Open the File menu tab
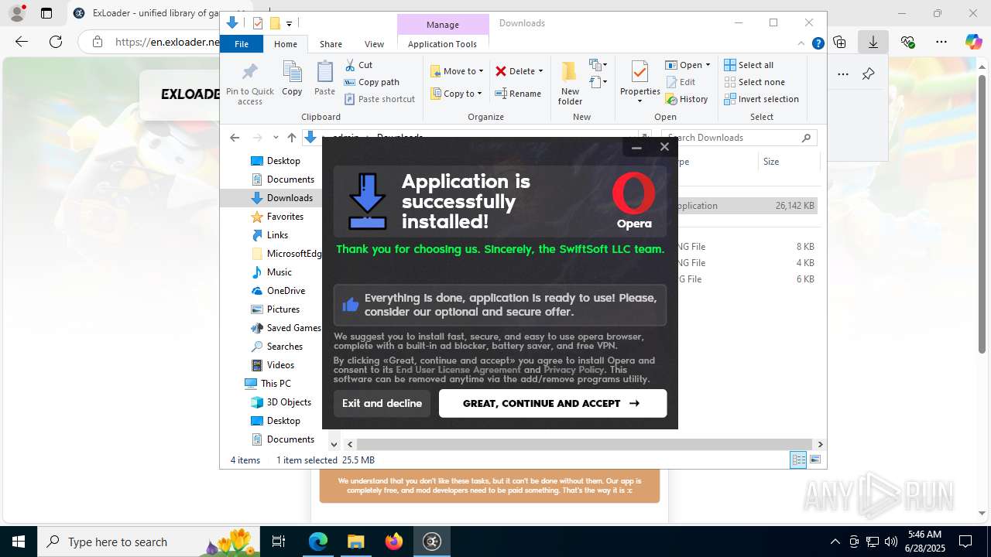991x557 pixels. (x=242, y=44)
